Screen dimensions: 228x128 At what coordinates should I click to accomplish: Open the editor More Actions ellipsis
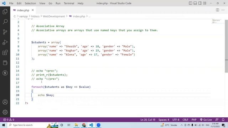(x=223, y=10)
